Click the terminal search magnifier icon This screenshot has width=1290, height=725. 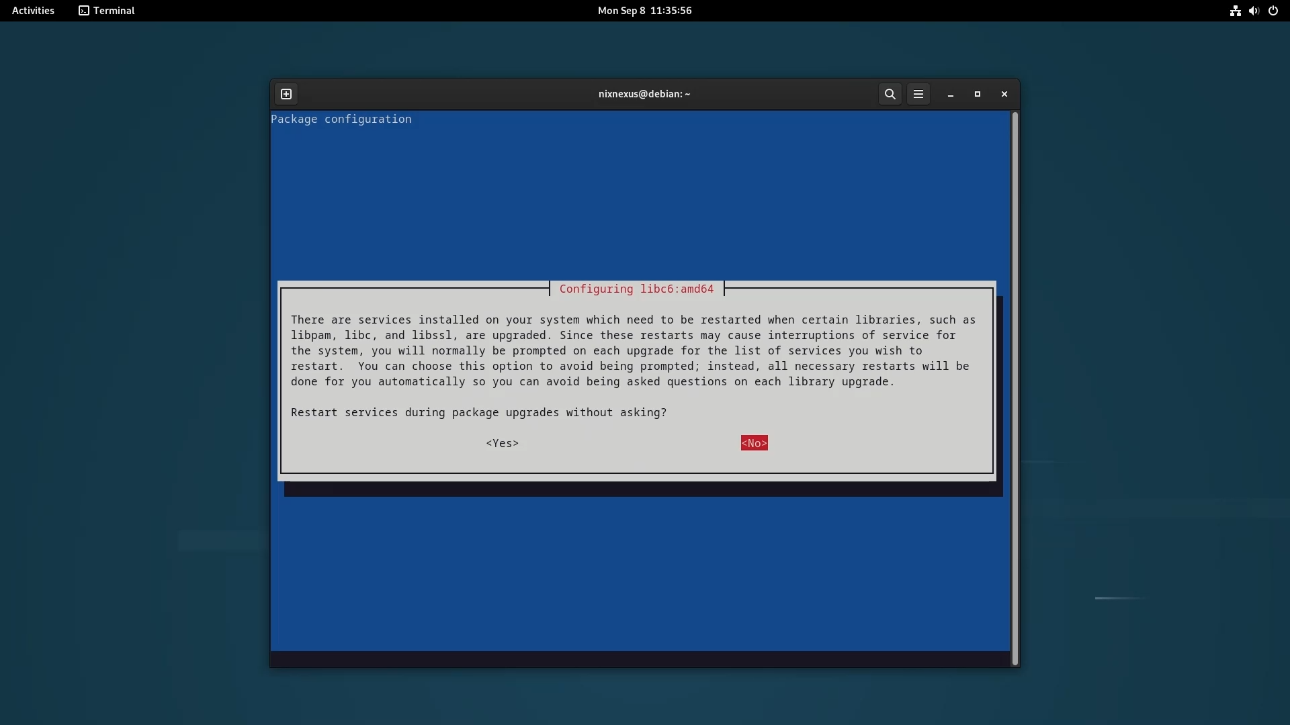(890, 94)
